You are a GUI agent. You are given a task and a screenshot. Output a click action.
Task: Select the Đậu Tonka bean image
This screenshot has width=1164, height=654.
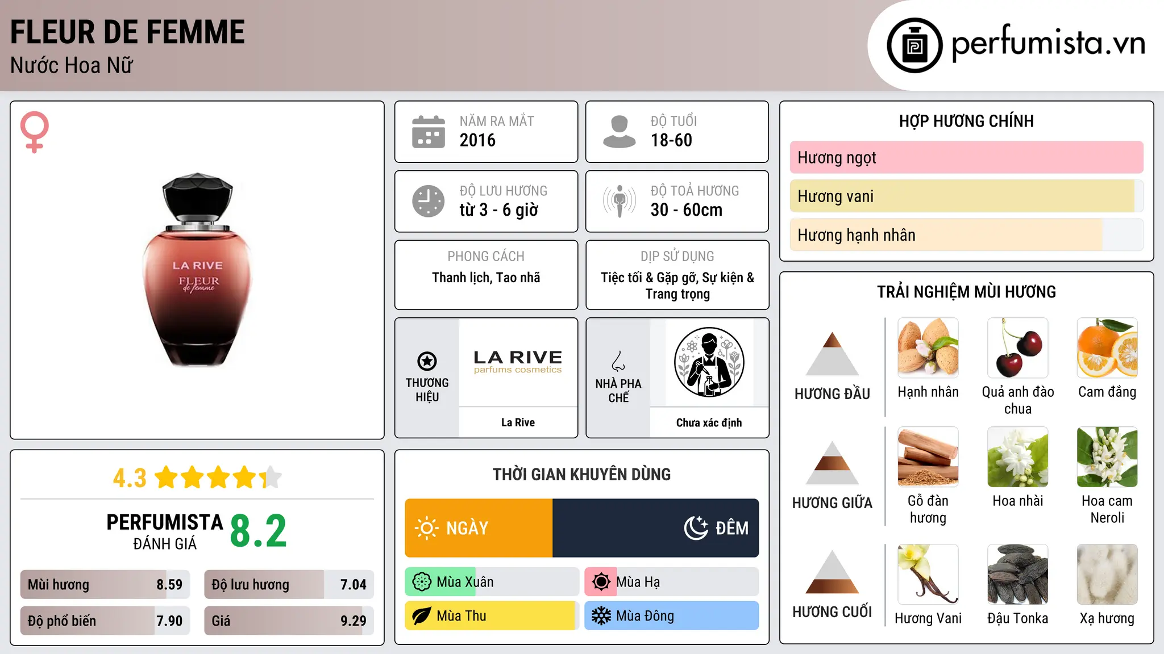(1018, 575)
